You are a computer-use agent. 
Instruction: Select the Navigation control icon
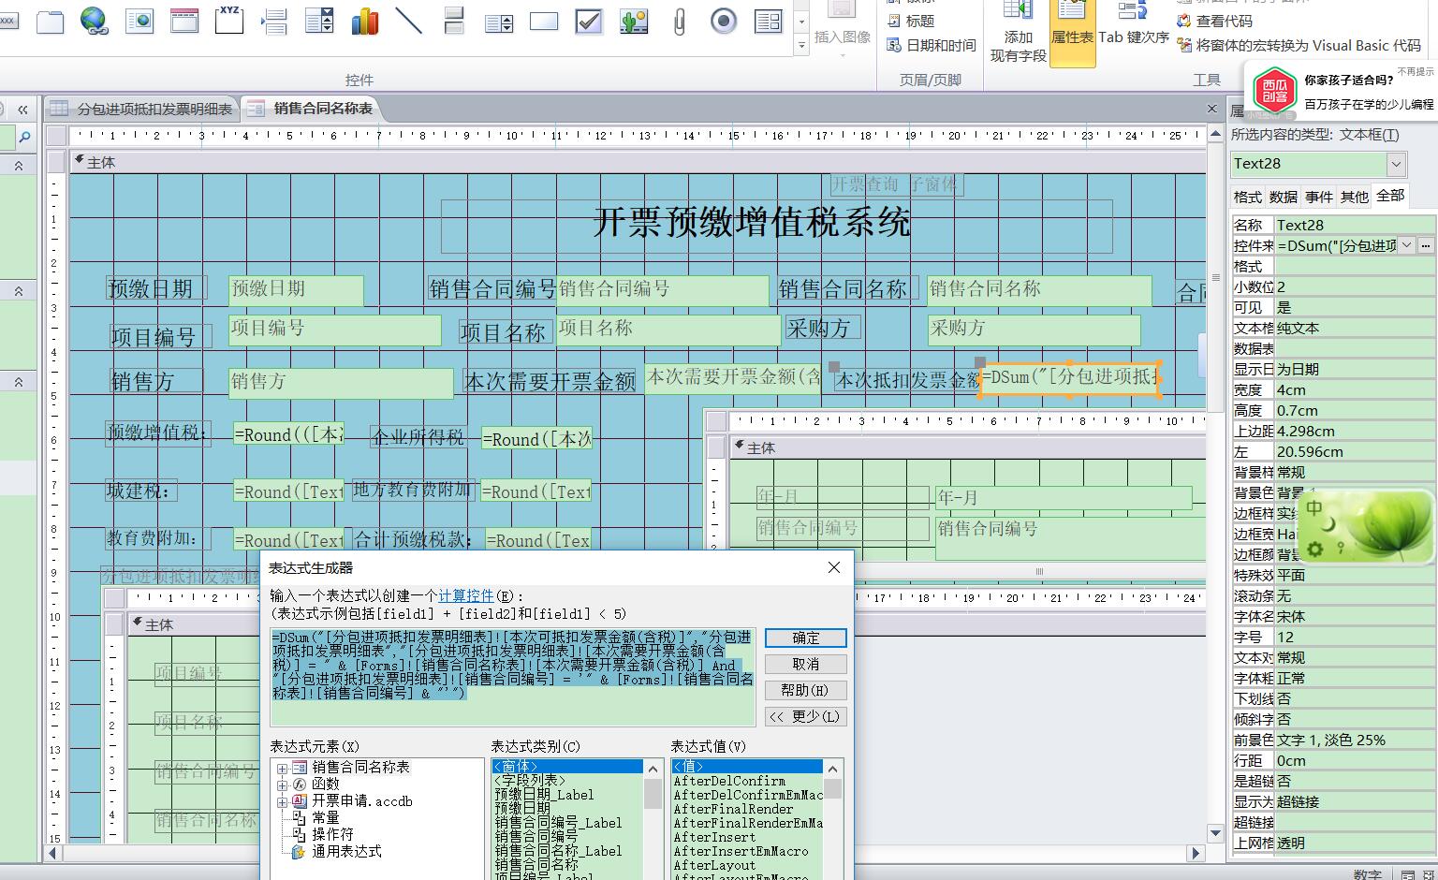[x=184, y=21]
